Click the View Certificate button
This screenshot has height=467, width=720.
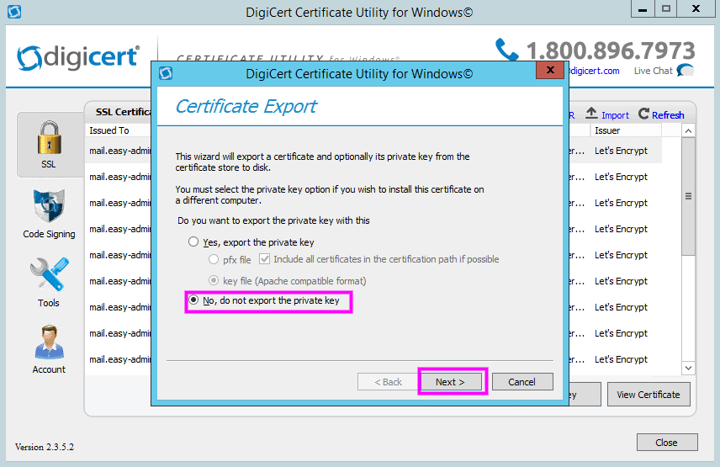pos(649,395)
